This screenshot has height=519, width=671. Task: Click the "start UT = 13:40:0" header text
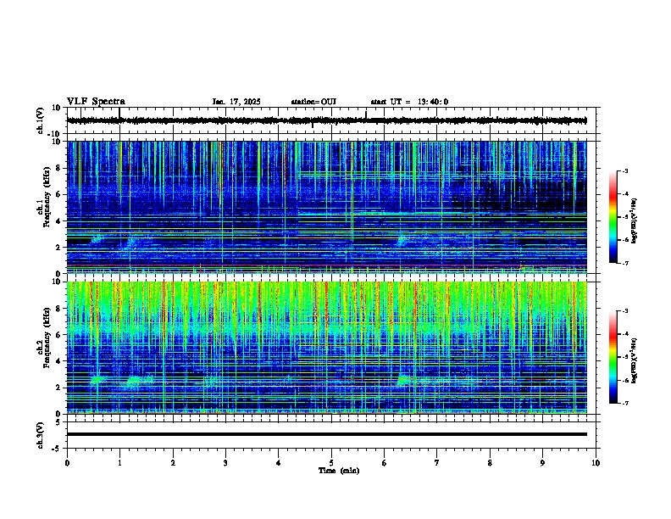[409, 102]
